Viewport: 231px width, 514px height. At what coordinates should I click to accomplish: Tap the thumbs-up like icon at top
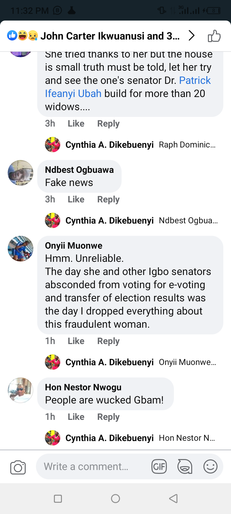[x=214, y=36]
